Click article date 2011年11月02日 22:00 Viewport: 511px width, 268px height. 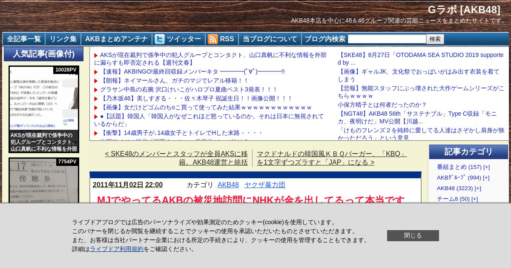point(128,185)
